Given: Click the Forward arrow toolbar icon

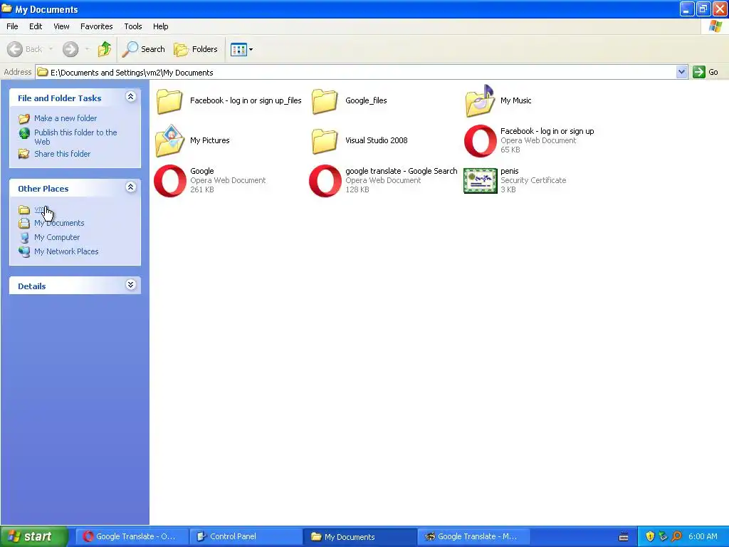Looking at the screenshot, I should [70, 49].
